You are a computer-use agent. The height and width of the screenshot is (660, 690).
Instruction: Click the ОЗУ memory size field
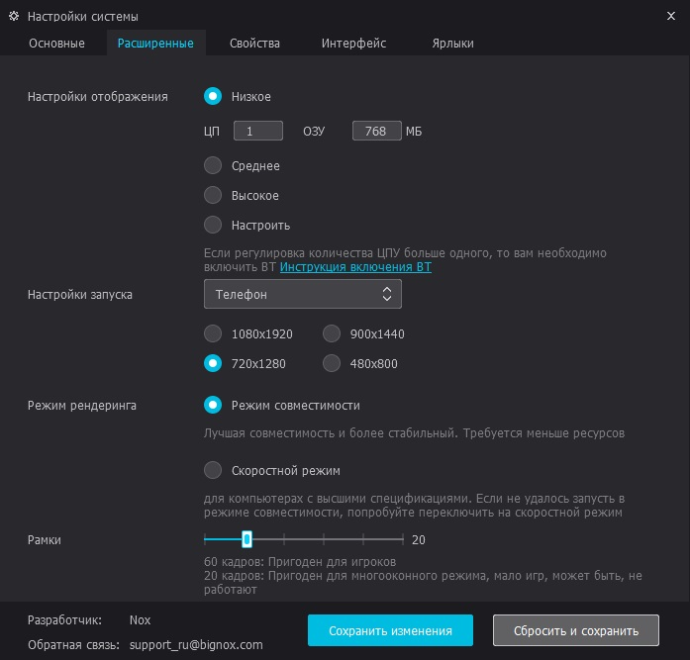tap(376, 131)
